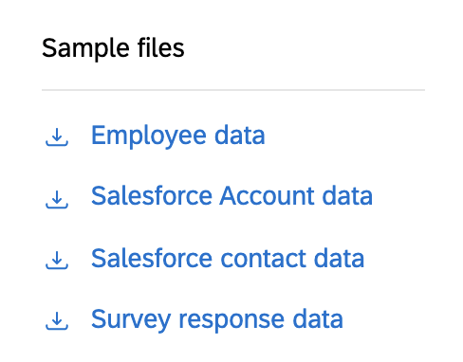Choose the last sample file, Survey response data

click(x=217, y=319)
